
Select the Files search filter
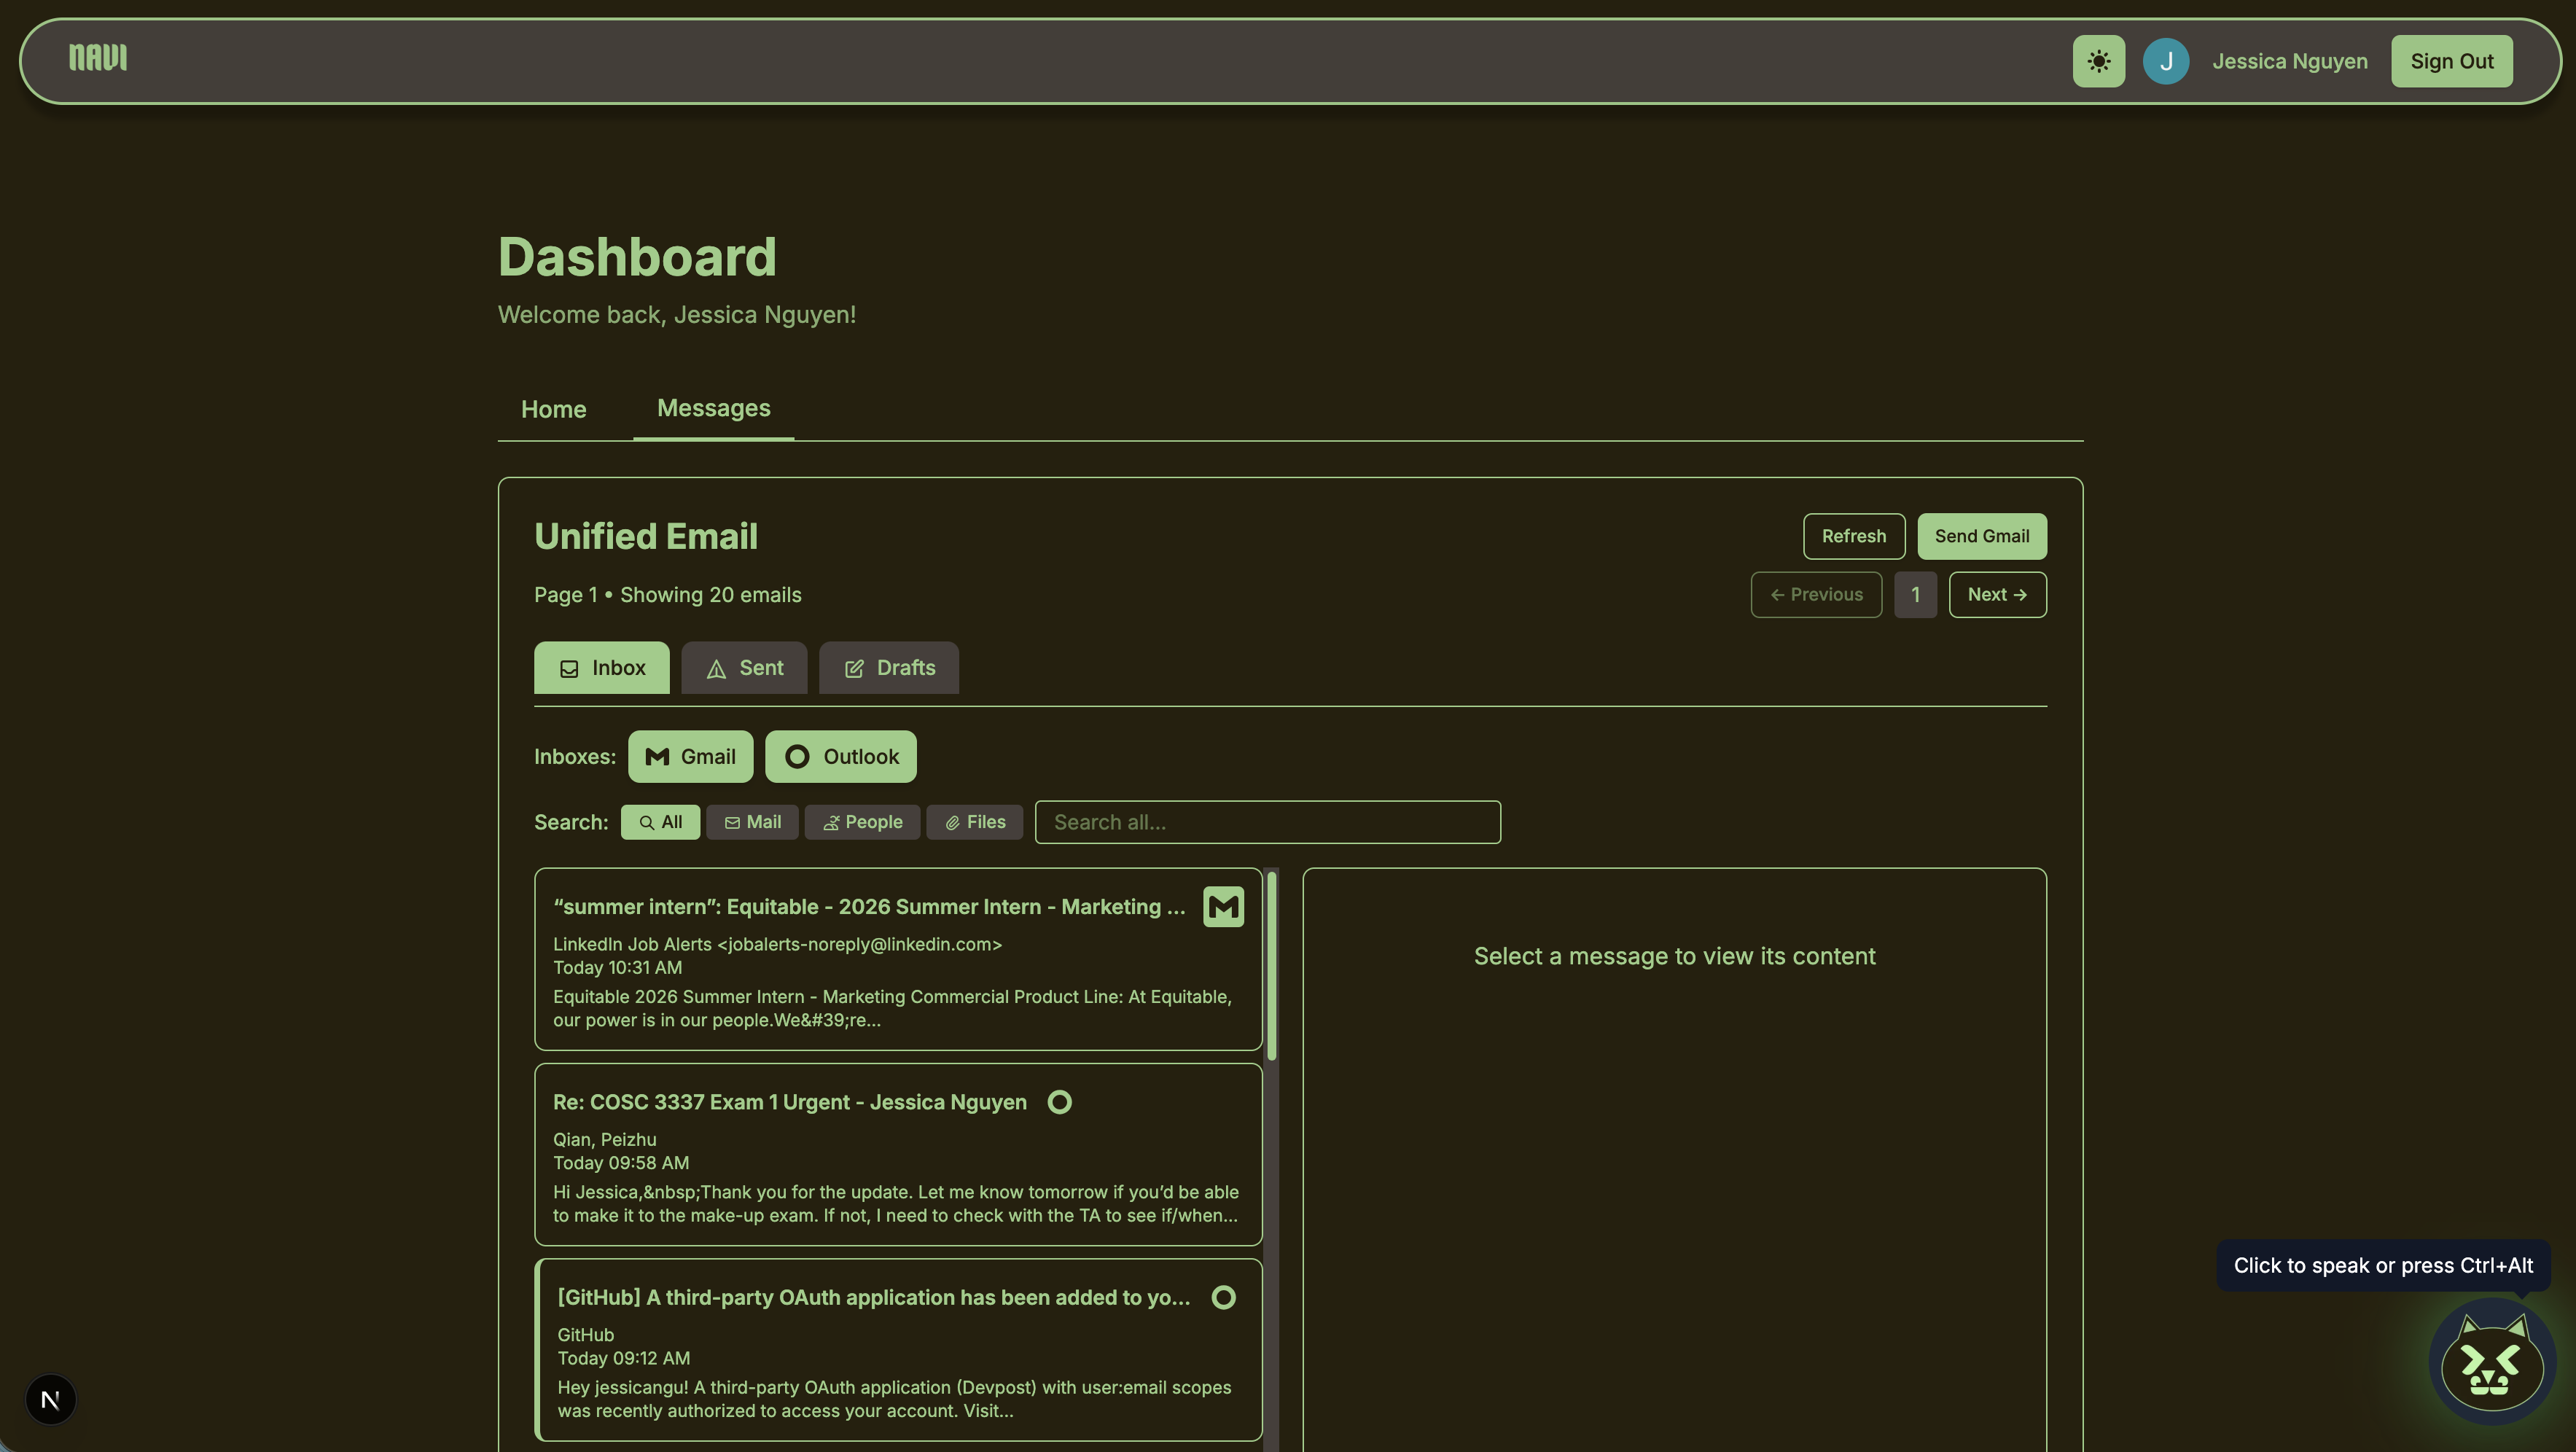click(974, 822)
